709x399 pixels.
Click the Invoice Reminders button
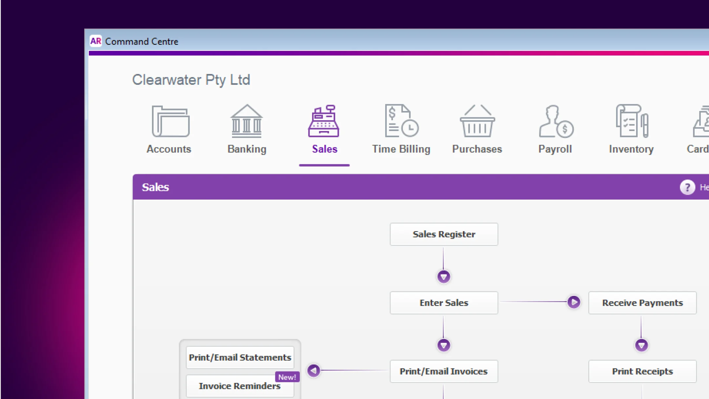click(240, 386)
